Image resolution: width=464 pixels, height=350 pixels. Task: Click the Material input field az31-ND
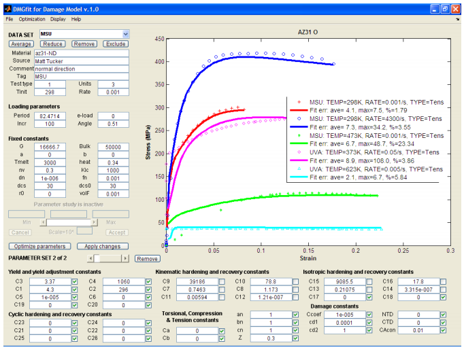click(x=80, y=53)
